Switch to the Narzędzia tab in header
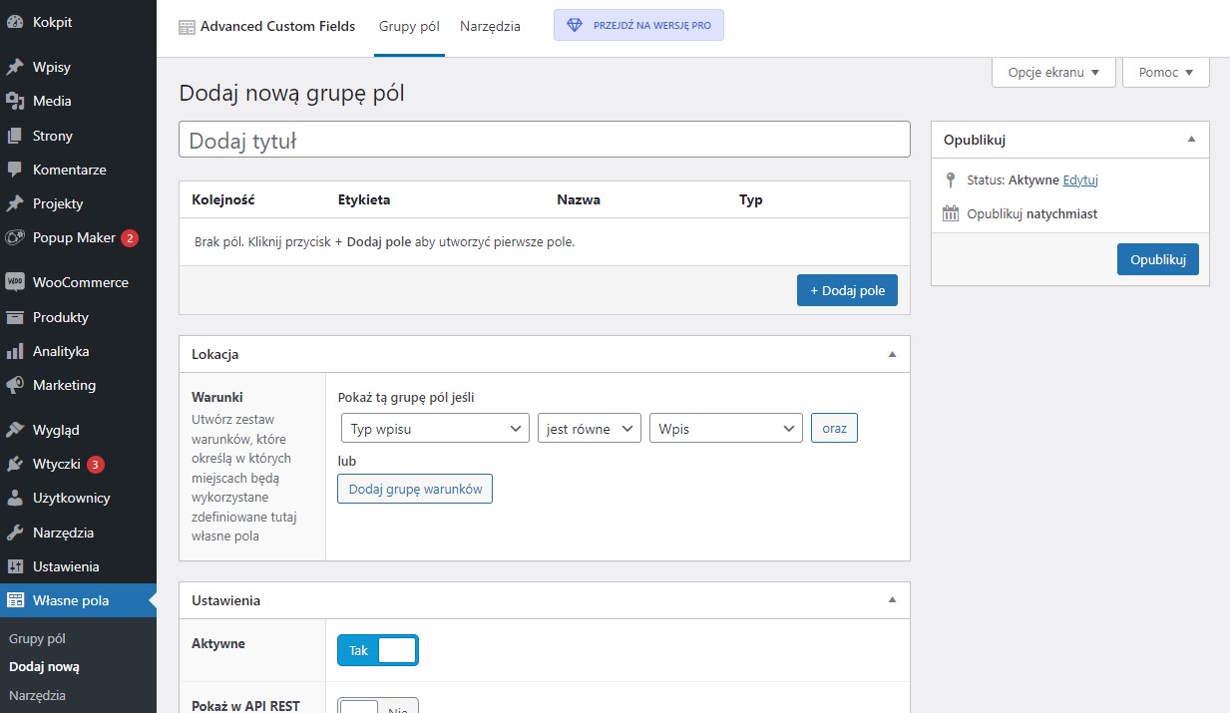 [x=490, y=27]
